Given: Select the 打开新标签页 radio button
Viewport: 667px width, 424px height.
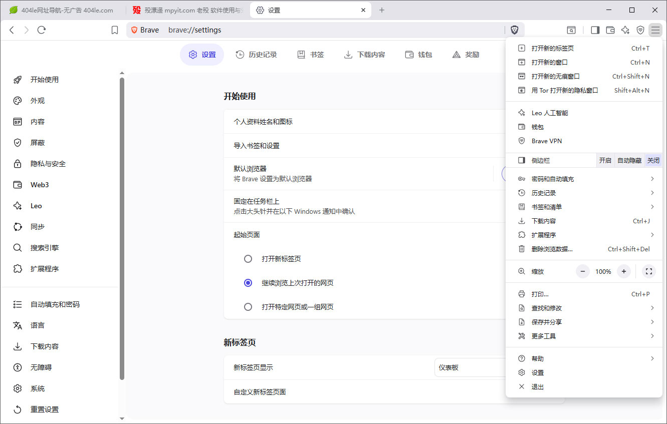Looking at the screenshot, I should click(x=248, y=259).
